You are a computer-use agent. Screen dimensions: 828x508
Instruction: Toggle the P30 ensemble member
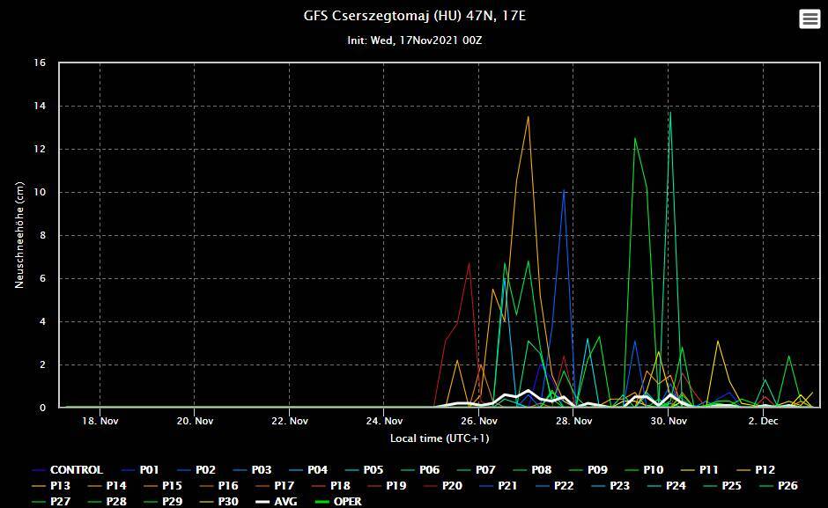pyautogui.click(x=226, y=502)
